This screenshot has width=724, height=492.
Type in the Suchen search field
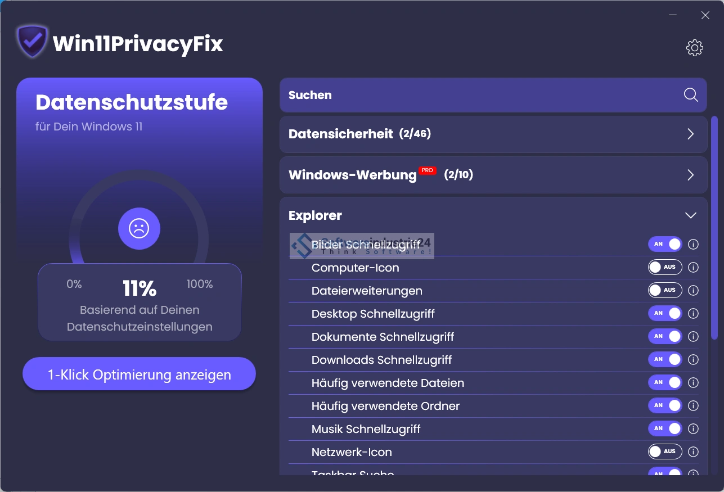click(x=478, y=95)
